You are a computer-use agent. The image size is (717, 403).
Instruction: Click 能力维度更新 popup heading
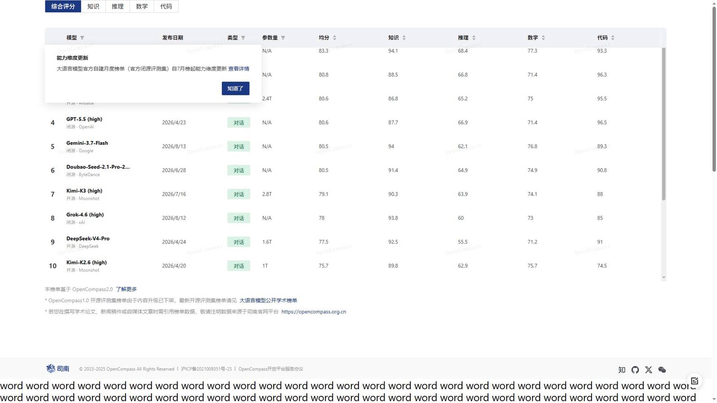pos(72,58)
